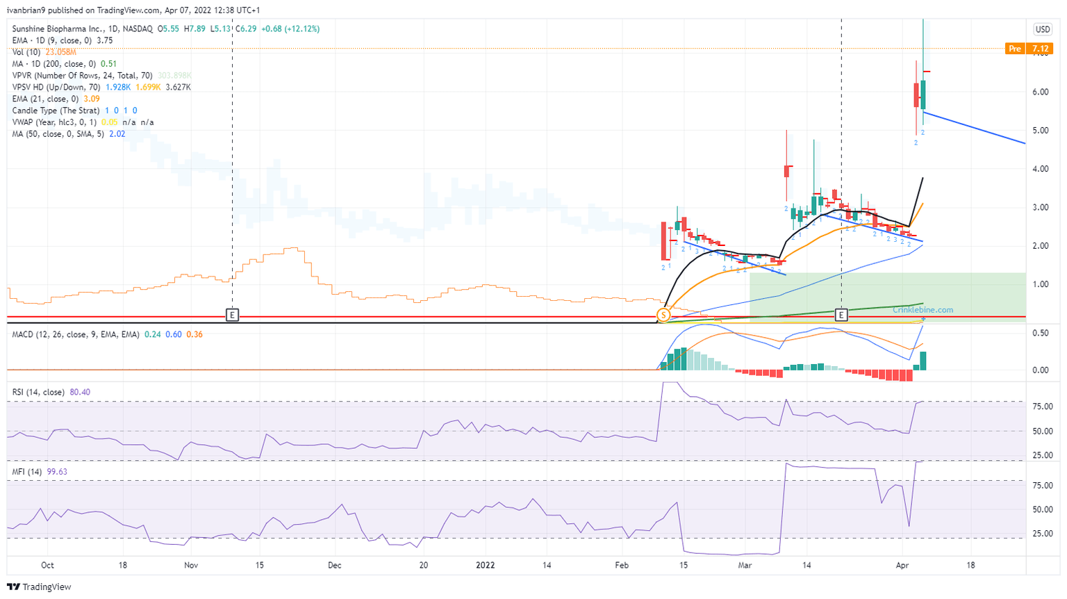This screenshot has width=1067, height=599.
Task: Click the 0.00 label on MACD axis
Action: 1040,370
